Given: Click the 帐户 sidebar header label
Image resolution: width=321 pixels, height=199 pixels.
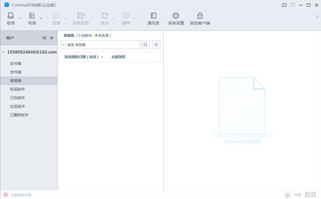Looking at the screenshot, I should 10,38.
